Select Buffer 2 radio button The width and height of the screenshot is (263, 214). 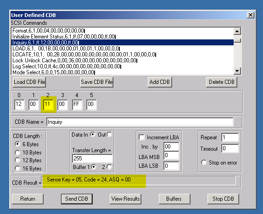point(109,167)
